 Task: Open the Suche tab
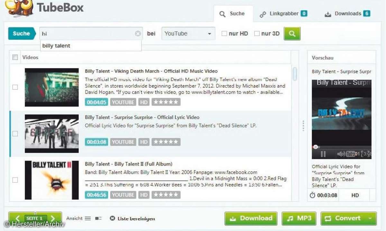pyautogui.click(x=234, y=14)
